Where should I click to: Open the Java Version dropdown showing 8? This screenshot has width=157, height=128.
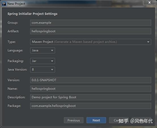[x=43, y=70]
